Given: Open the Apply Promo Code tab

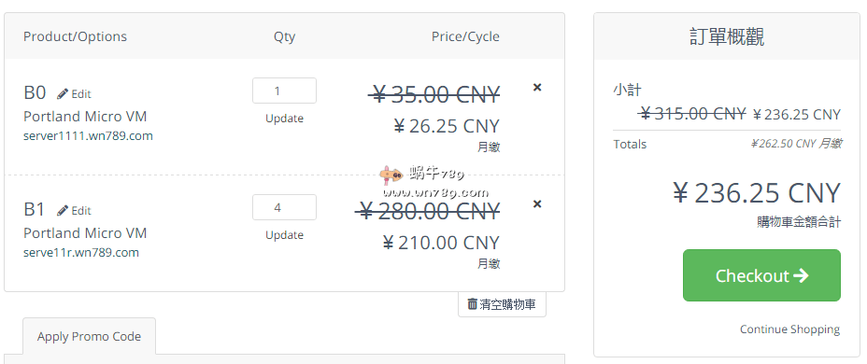Looking at the screenshot, I should (89, 336).
